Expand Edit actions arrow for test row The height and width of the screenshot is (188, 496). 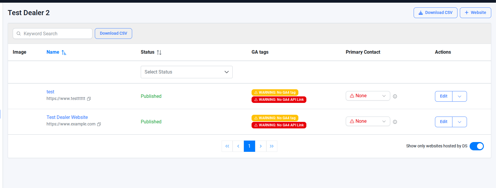pos(460,96)
